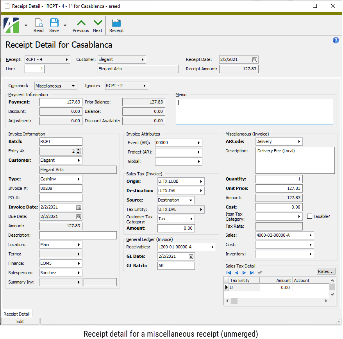The width and height of the screenshot is (343, 339).
Task: Open the Receipt Date calendar picker
Action: [x=254, y=60]
